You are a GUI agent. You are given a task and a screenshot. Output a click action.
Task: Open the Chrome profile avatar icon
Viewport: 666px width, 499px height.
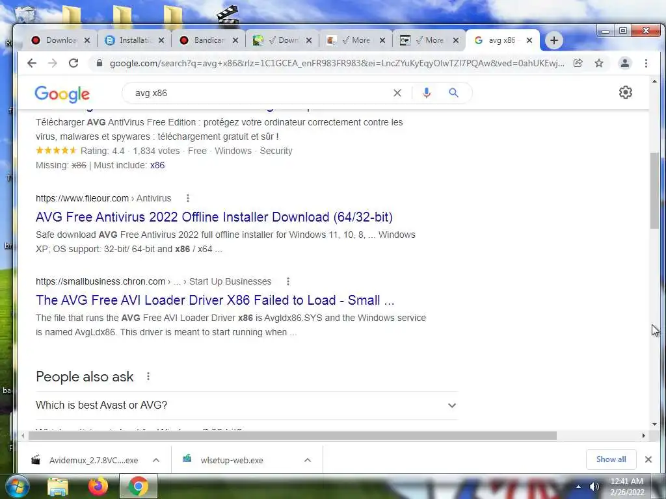(625, 63)
